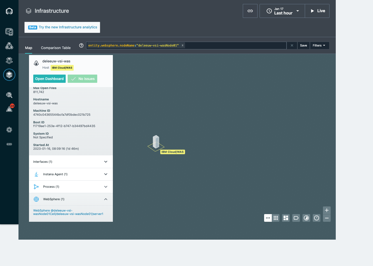Open the Applications sidebar icon

tap(9, 46)
